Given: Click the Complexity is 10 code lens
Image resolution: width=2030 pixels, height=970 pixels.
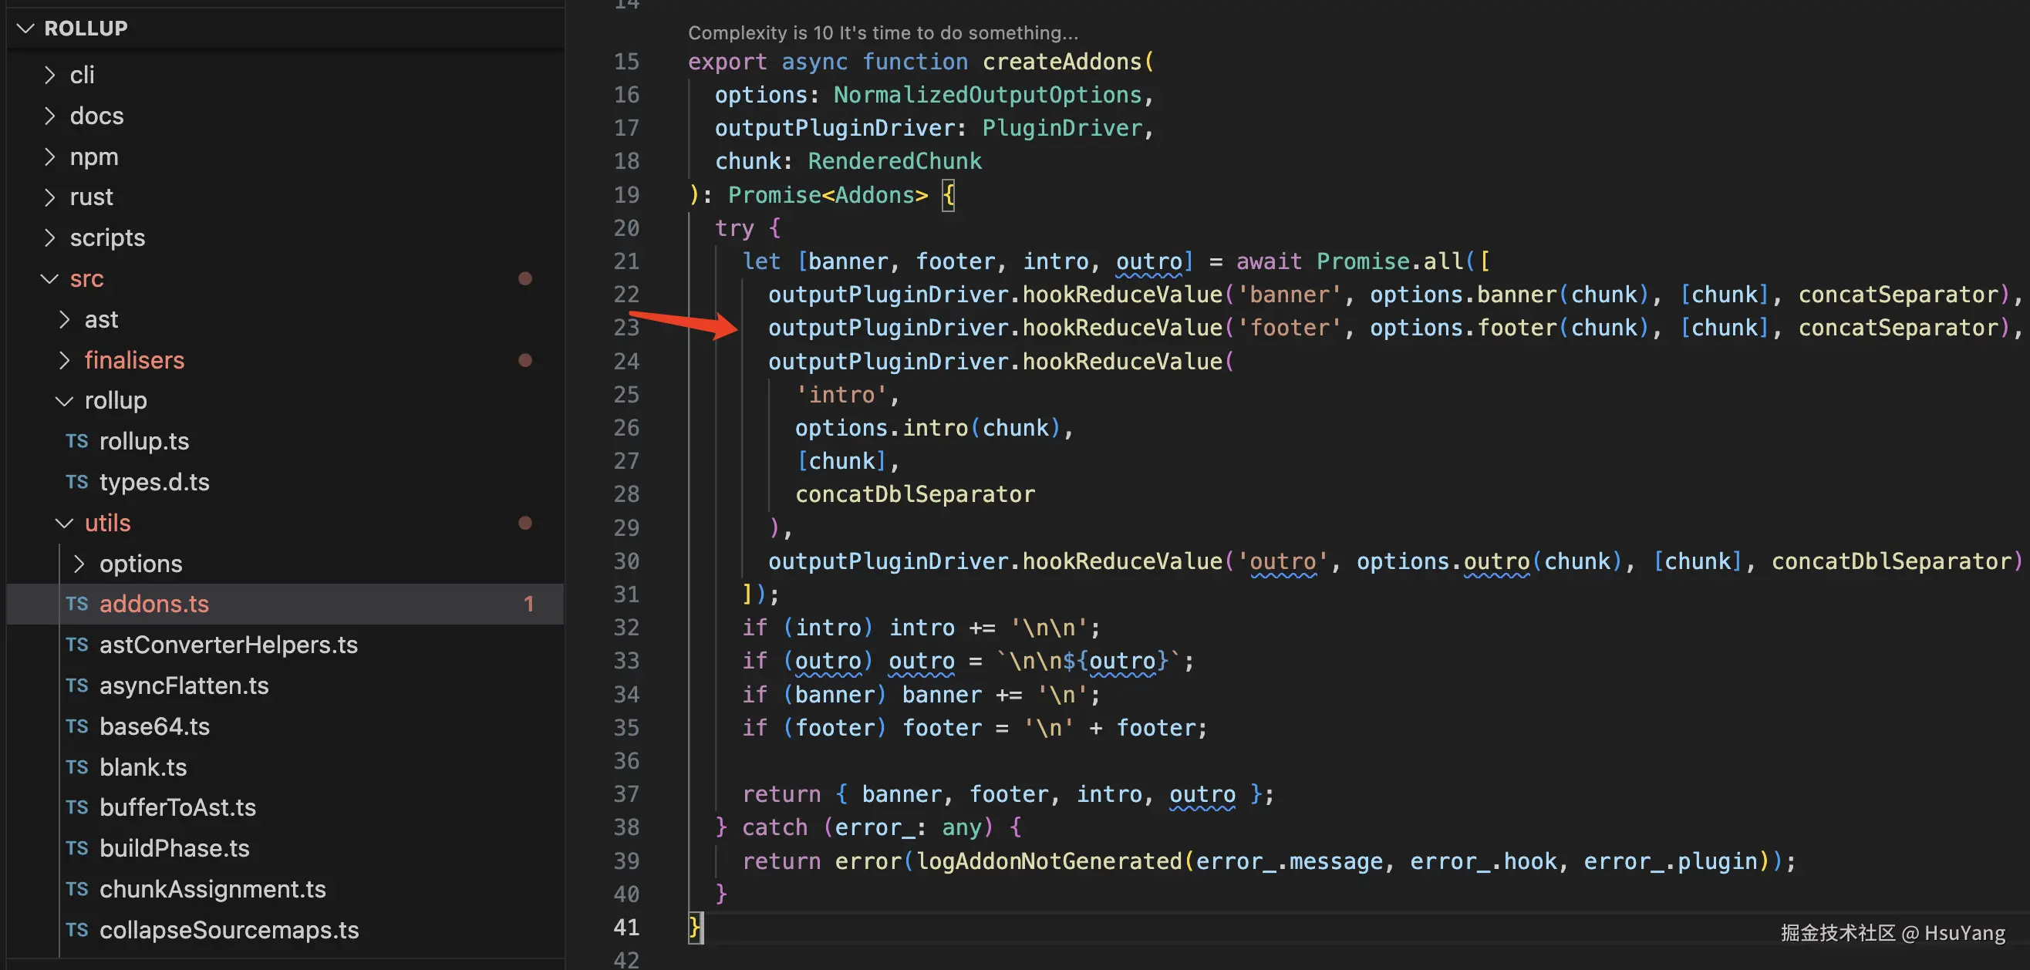Looking at the screenshot, I should pos(882,32).
